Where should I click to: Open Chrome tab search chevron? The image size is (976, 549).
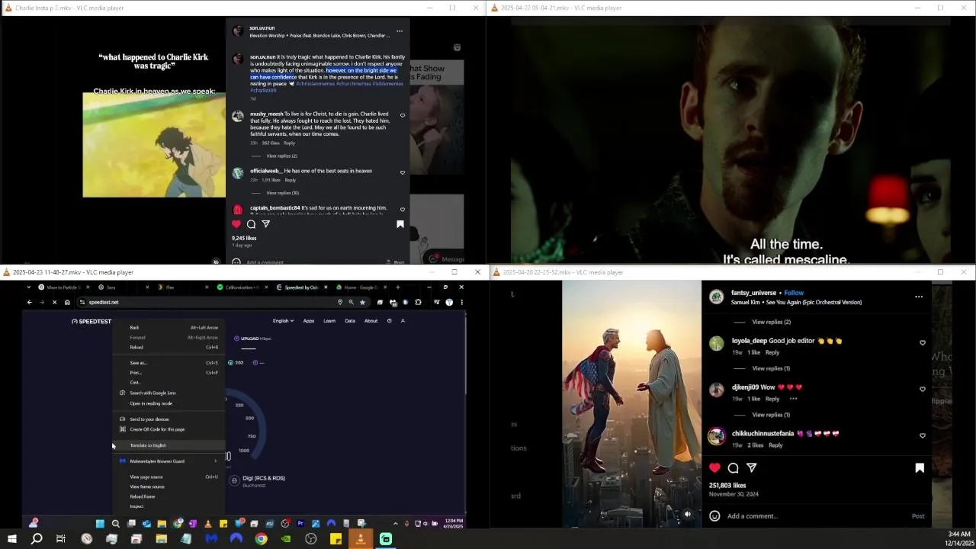coord(30,287)
